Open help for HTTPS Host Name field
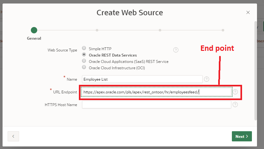The width and height of the screenshot is (264, 149). tap(235, 105)
